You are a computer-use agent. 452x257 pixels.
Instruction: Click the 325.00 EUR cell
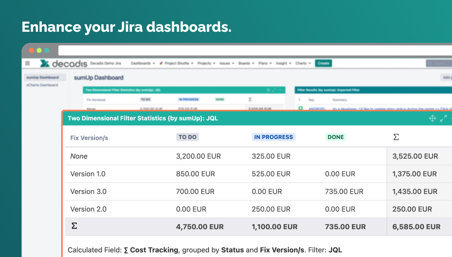(x=271, y=156)
